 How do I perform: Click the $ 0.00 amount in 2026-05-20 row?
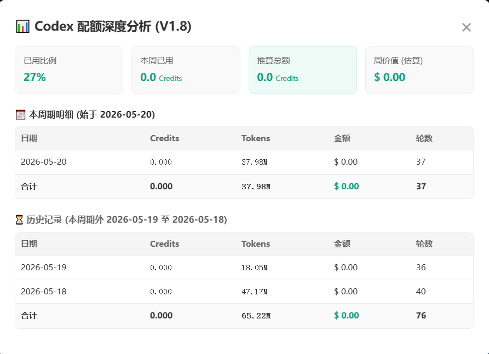click(346, 162)
